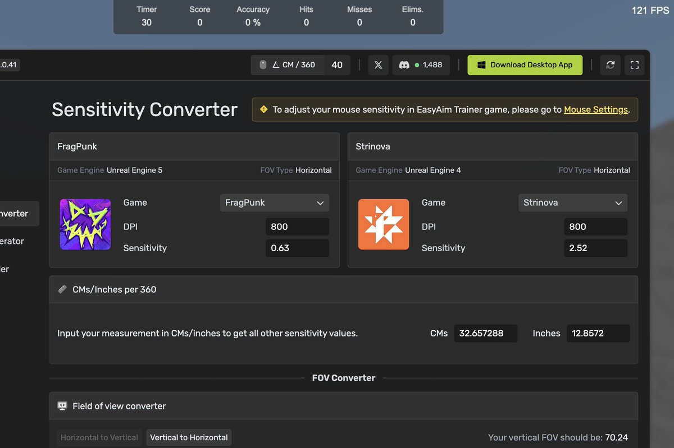Image resolution: width=674 pixels, height=448 pixels.
Task: Select the Horizontal to Vertical tab
Action: pos(99,437)
